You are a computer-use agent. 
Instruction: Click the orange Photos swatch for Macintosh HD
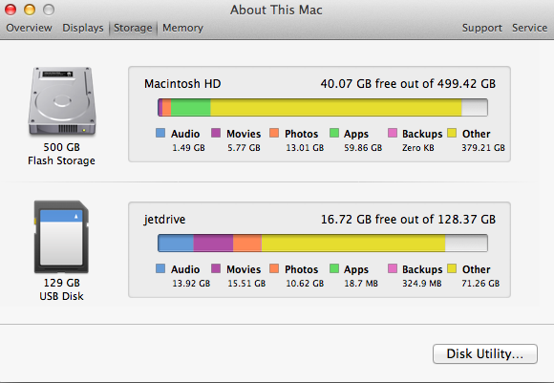[x=274, y=133]
